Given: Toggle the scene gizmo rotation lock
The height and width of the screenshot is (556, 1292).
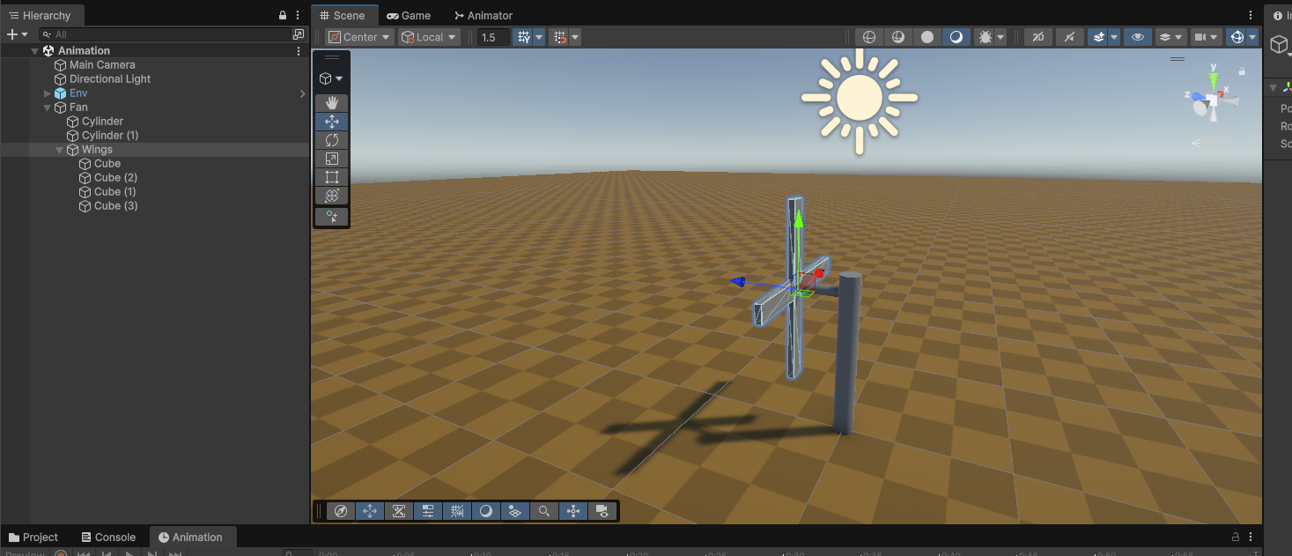Looking at the screenshot, I should tap(1242, 71).
